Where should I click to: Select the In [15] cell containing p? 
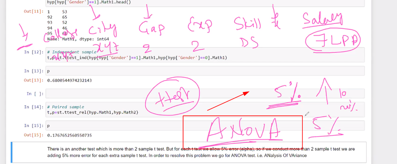[x=205, y=125]
